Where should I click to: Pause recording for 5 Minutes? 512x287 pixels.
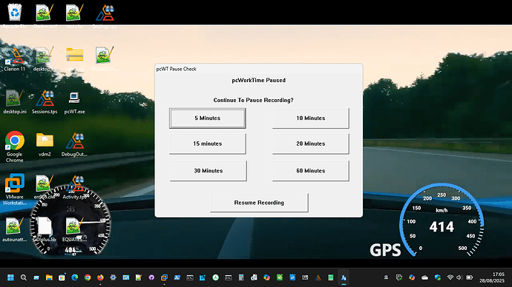coord(207,118)
